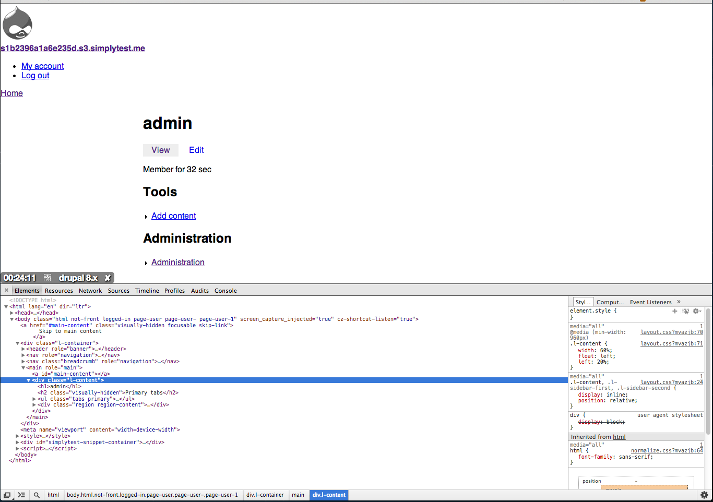Click the h1 admin element row
The width and height of the screenshot is (713, 502).
(59, 387)
